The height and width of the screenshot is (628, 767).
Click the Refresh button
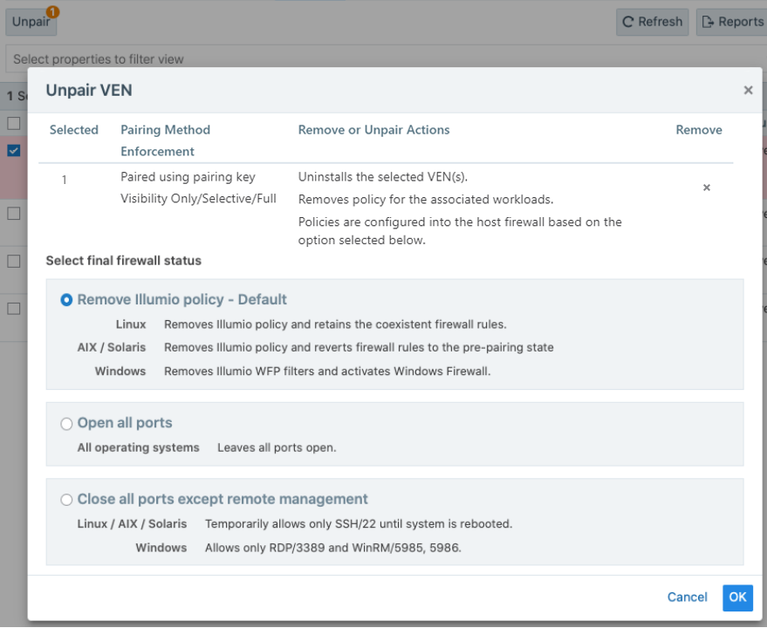(x=652, y=22)
